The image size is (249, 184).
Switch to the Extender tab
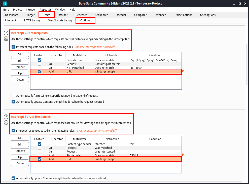[160, 15]
